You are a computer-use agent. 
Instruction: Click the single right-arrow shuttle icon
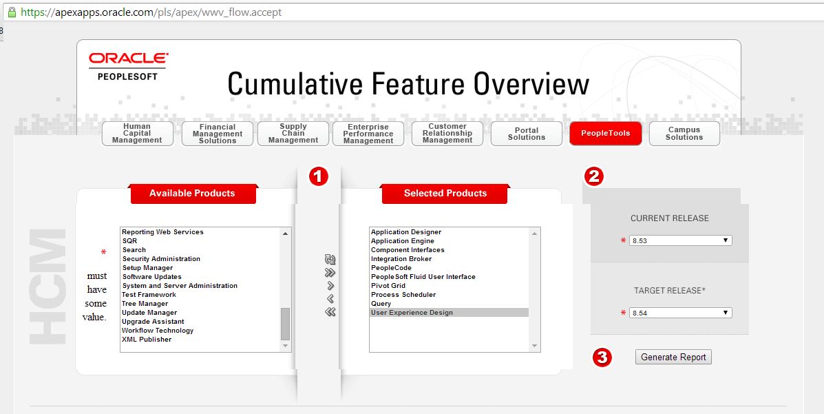click(x=330, y=284)
